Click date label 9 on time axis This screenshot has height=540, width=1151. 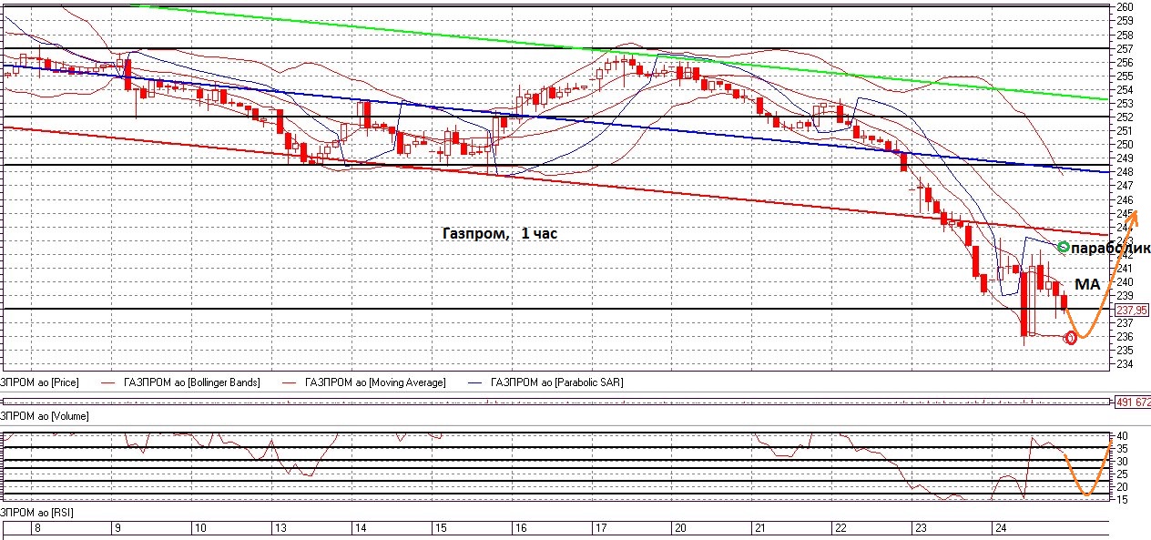click(x=117, y=528)
